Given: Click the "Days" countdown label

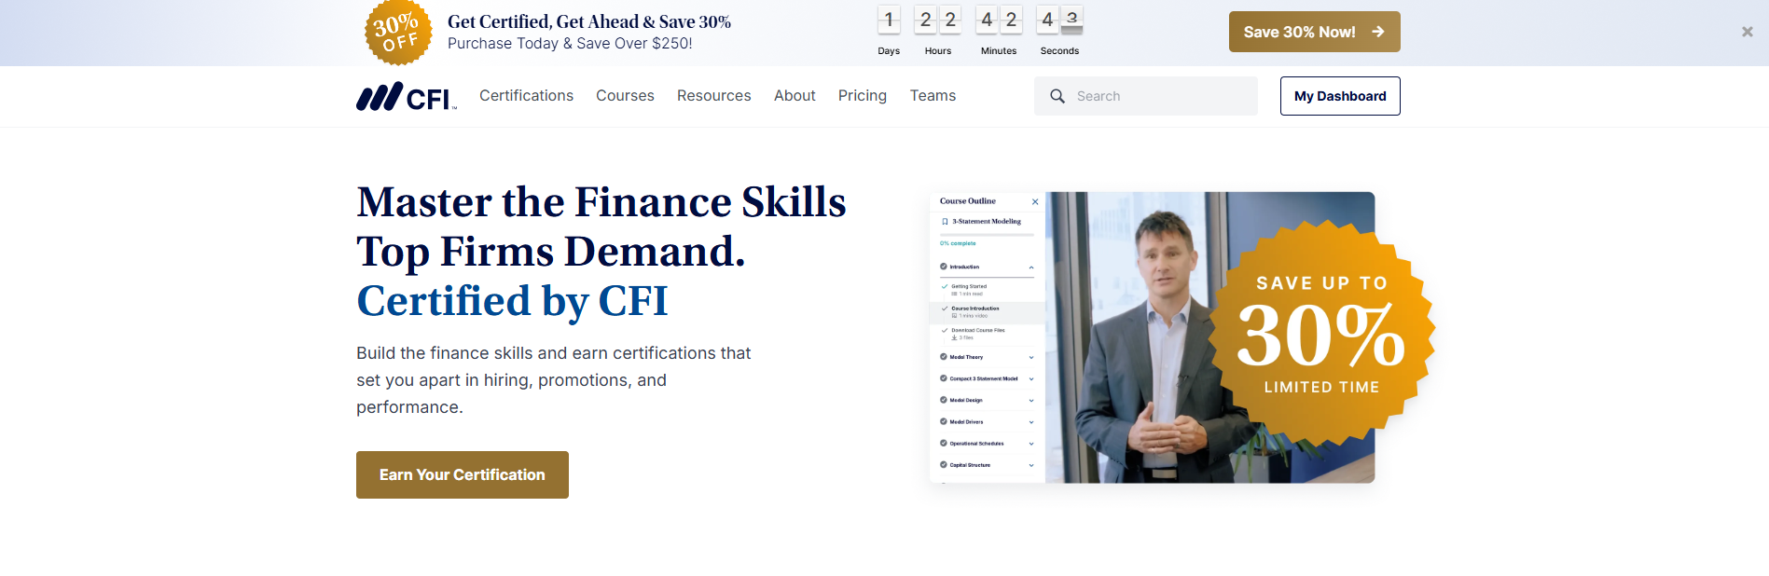Looking at the screenshot, I should point(889,51).
